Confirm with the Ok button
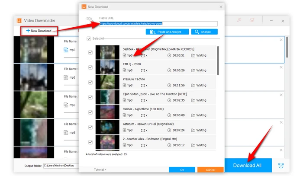 coord(182,170)
